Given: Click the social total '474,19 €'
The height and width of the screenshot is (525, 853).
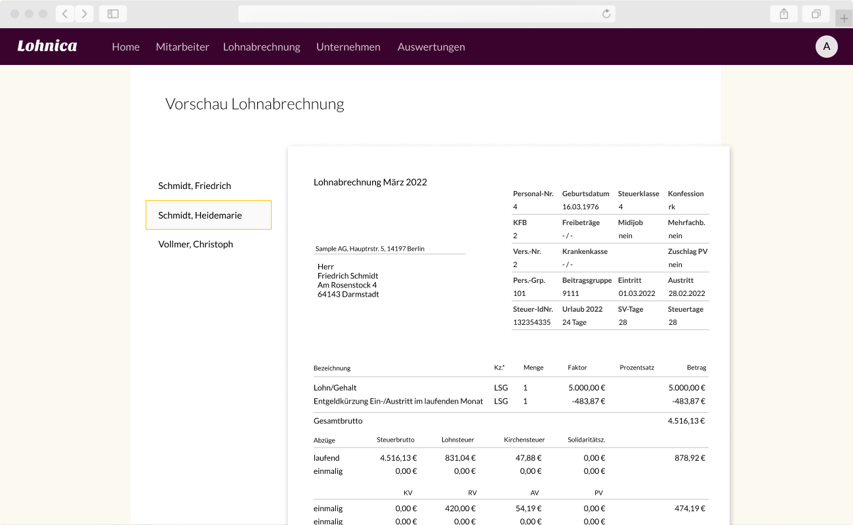Looking at the screenshot, I should (x=690, y=509).
